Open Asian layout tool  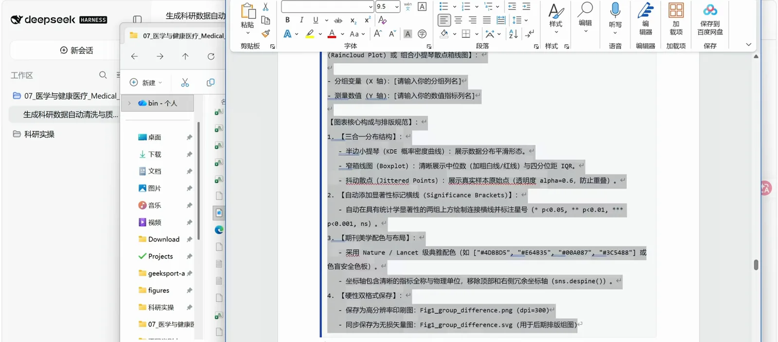pyautogui.click(x=490, y=34)
